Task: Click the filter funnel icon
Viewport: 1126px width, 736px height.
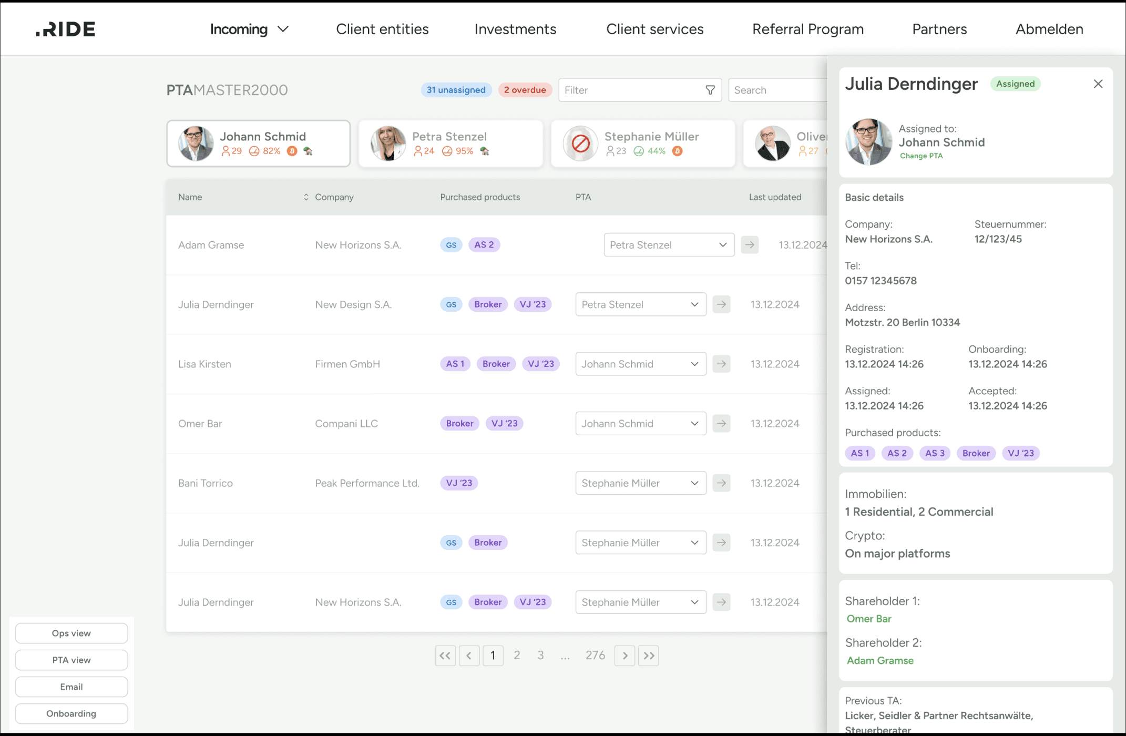Action: point(710,90)
